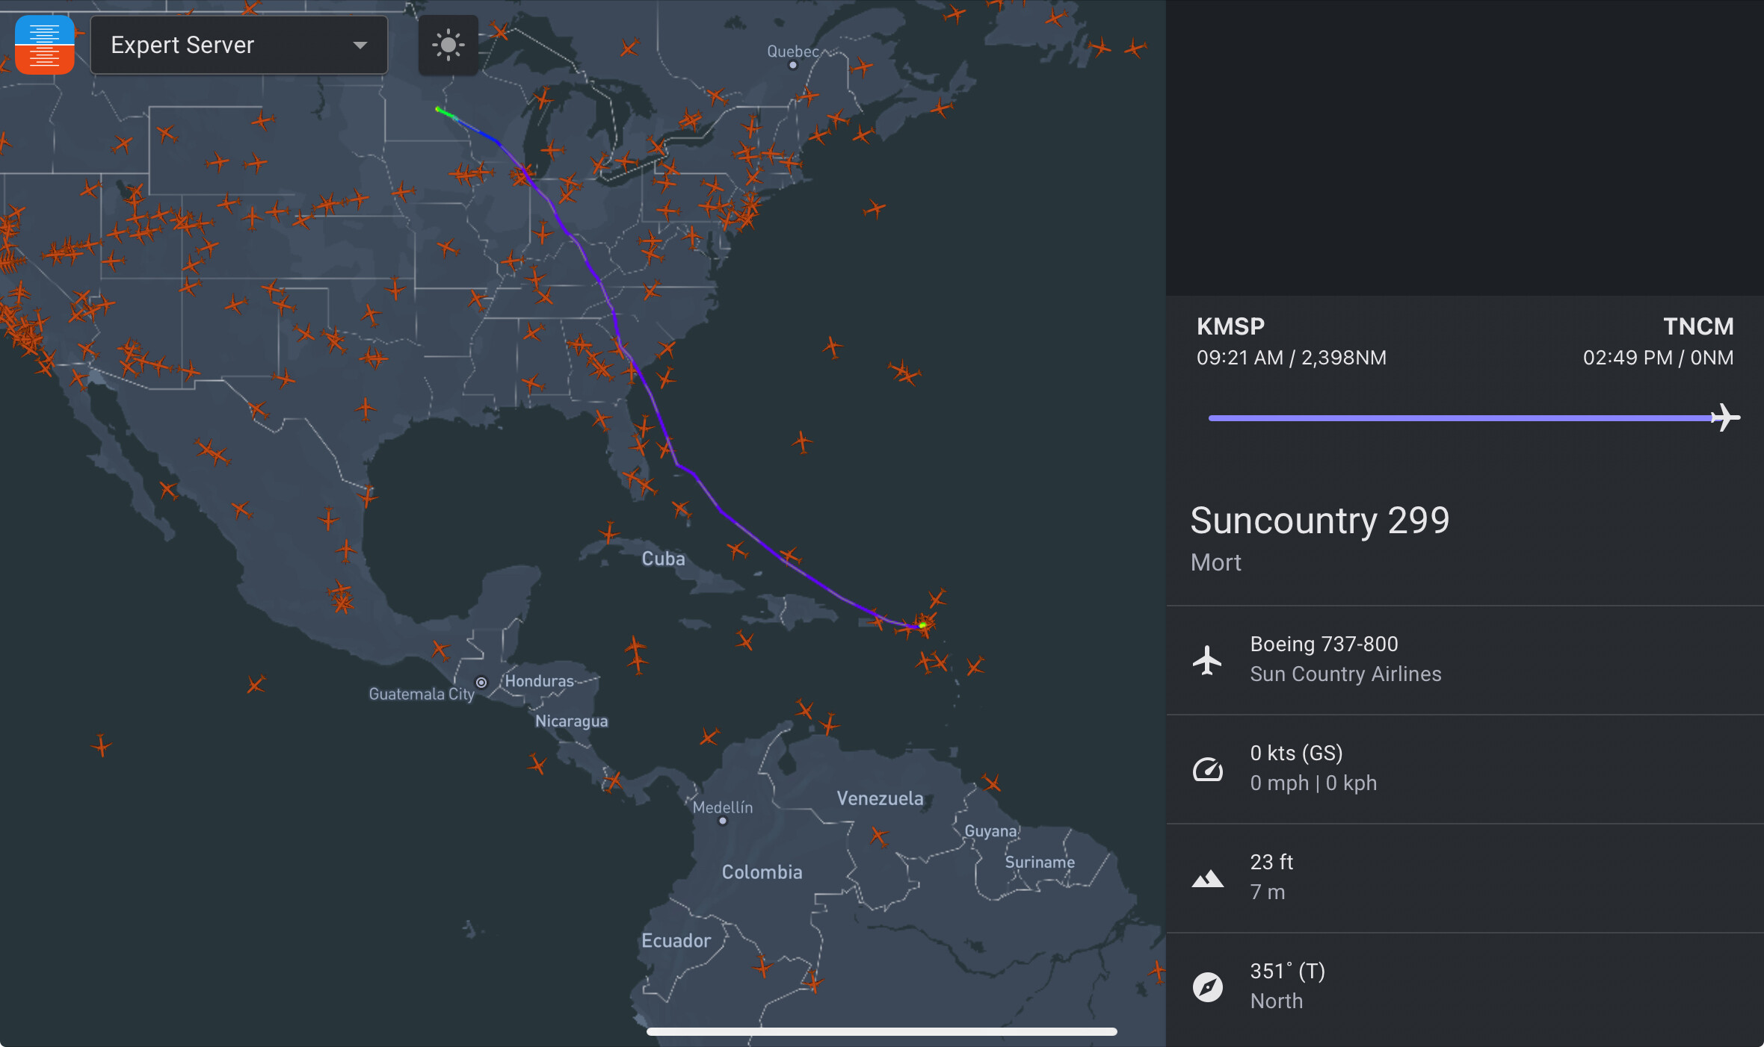1764x1047 pixels.
Task: Click the Infinite Flight app logo icon
Action: pyautogui.click(x=45, y=45)
